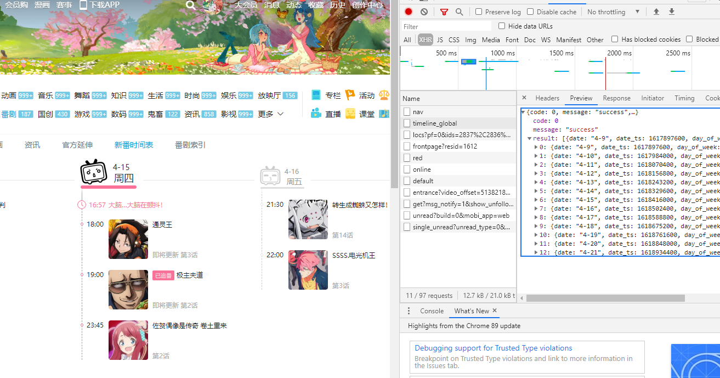Open the SSSS.电光机王 thumbnail

point(308,270)
